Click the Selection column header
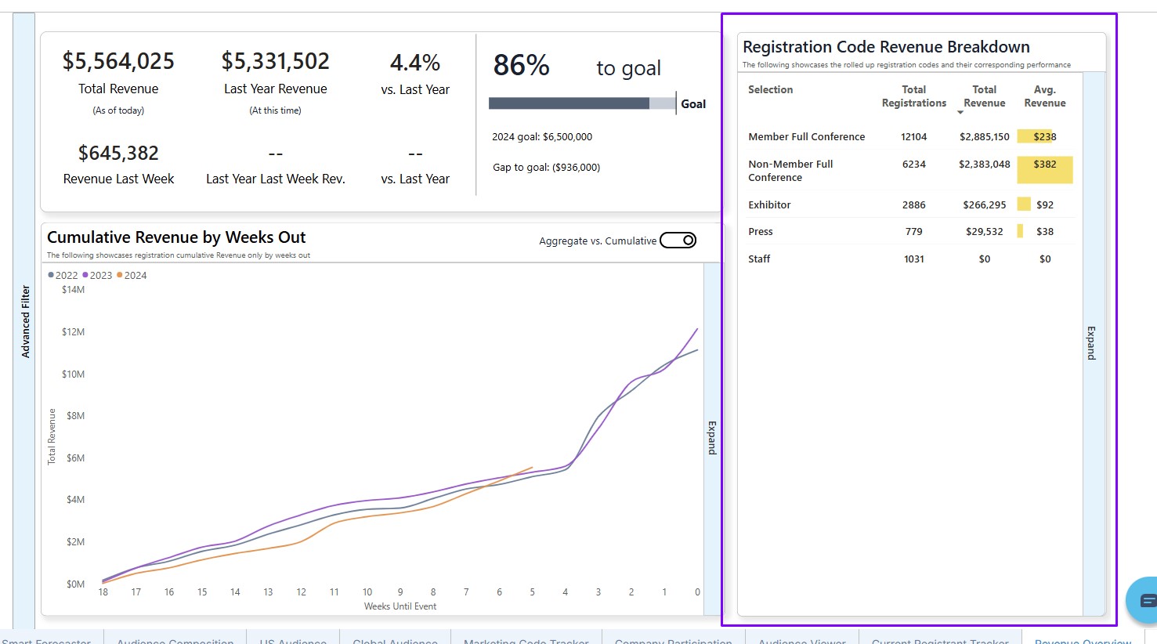 (770, 90)
